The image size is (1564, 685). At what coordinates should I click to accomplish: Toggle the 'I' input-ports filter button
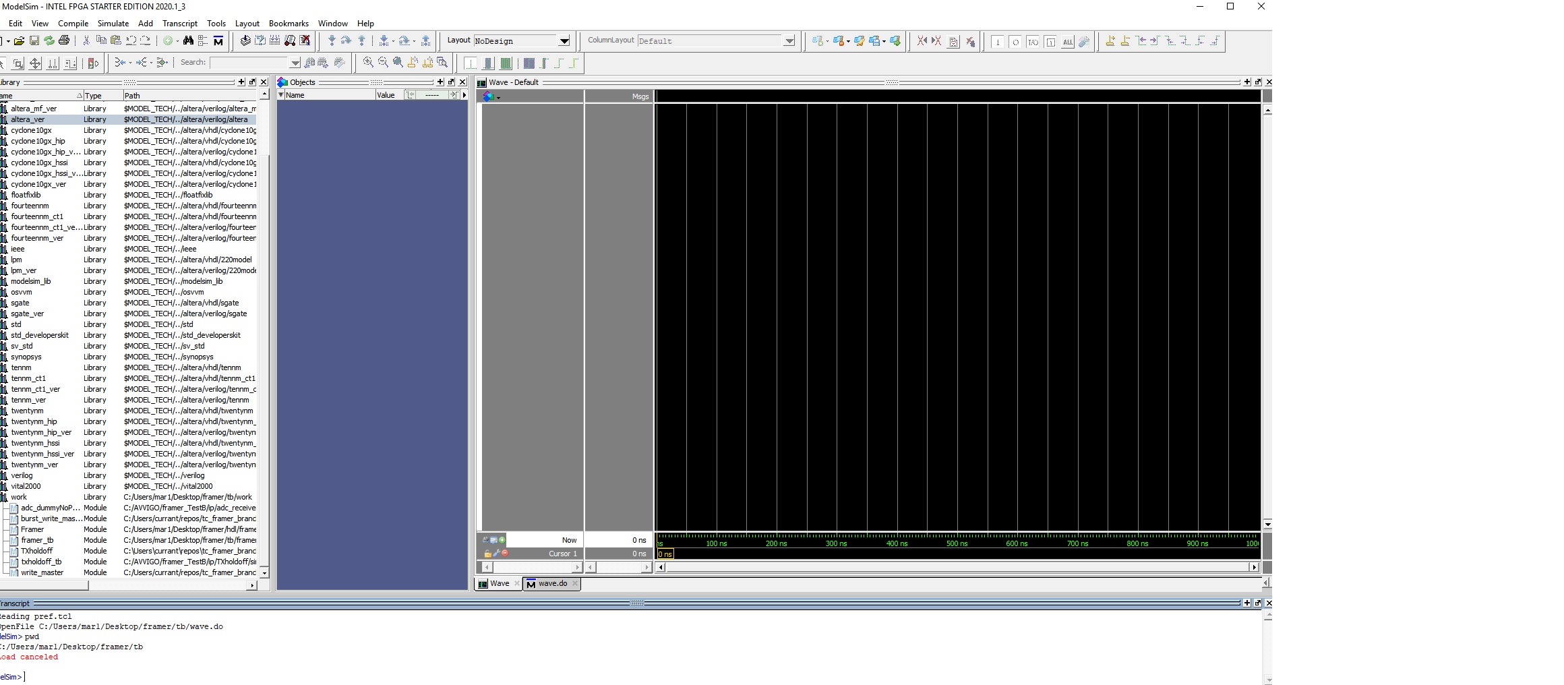[x=998, y=42]
